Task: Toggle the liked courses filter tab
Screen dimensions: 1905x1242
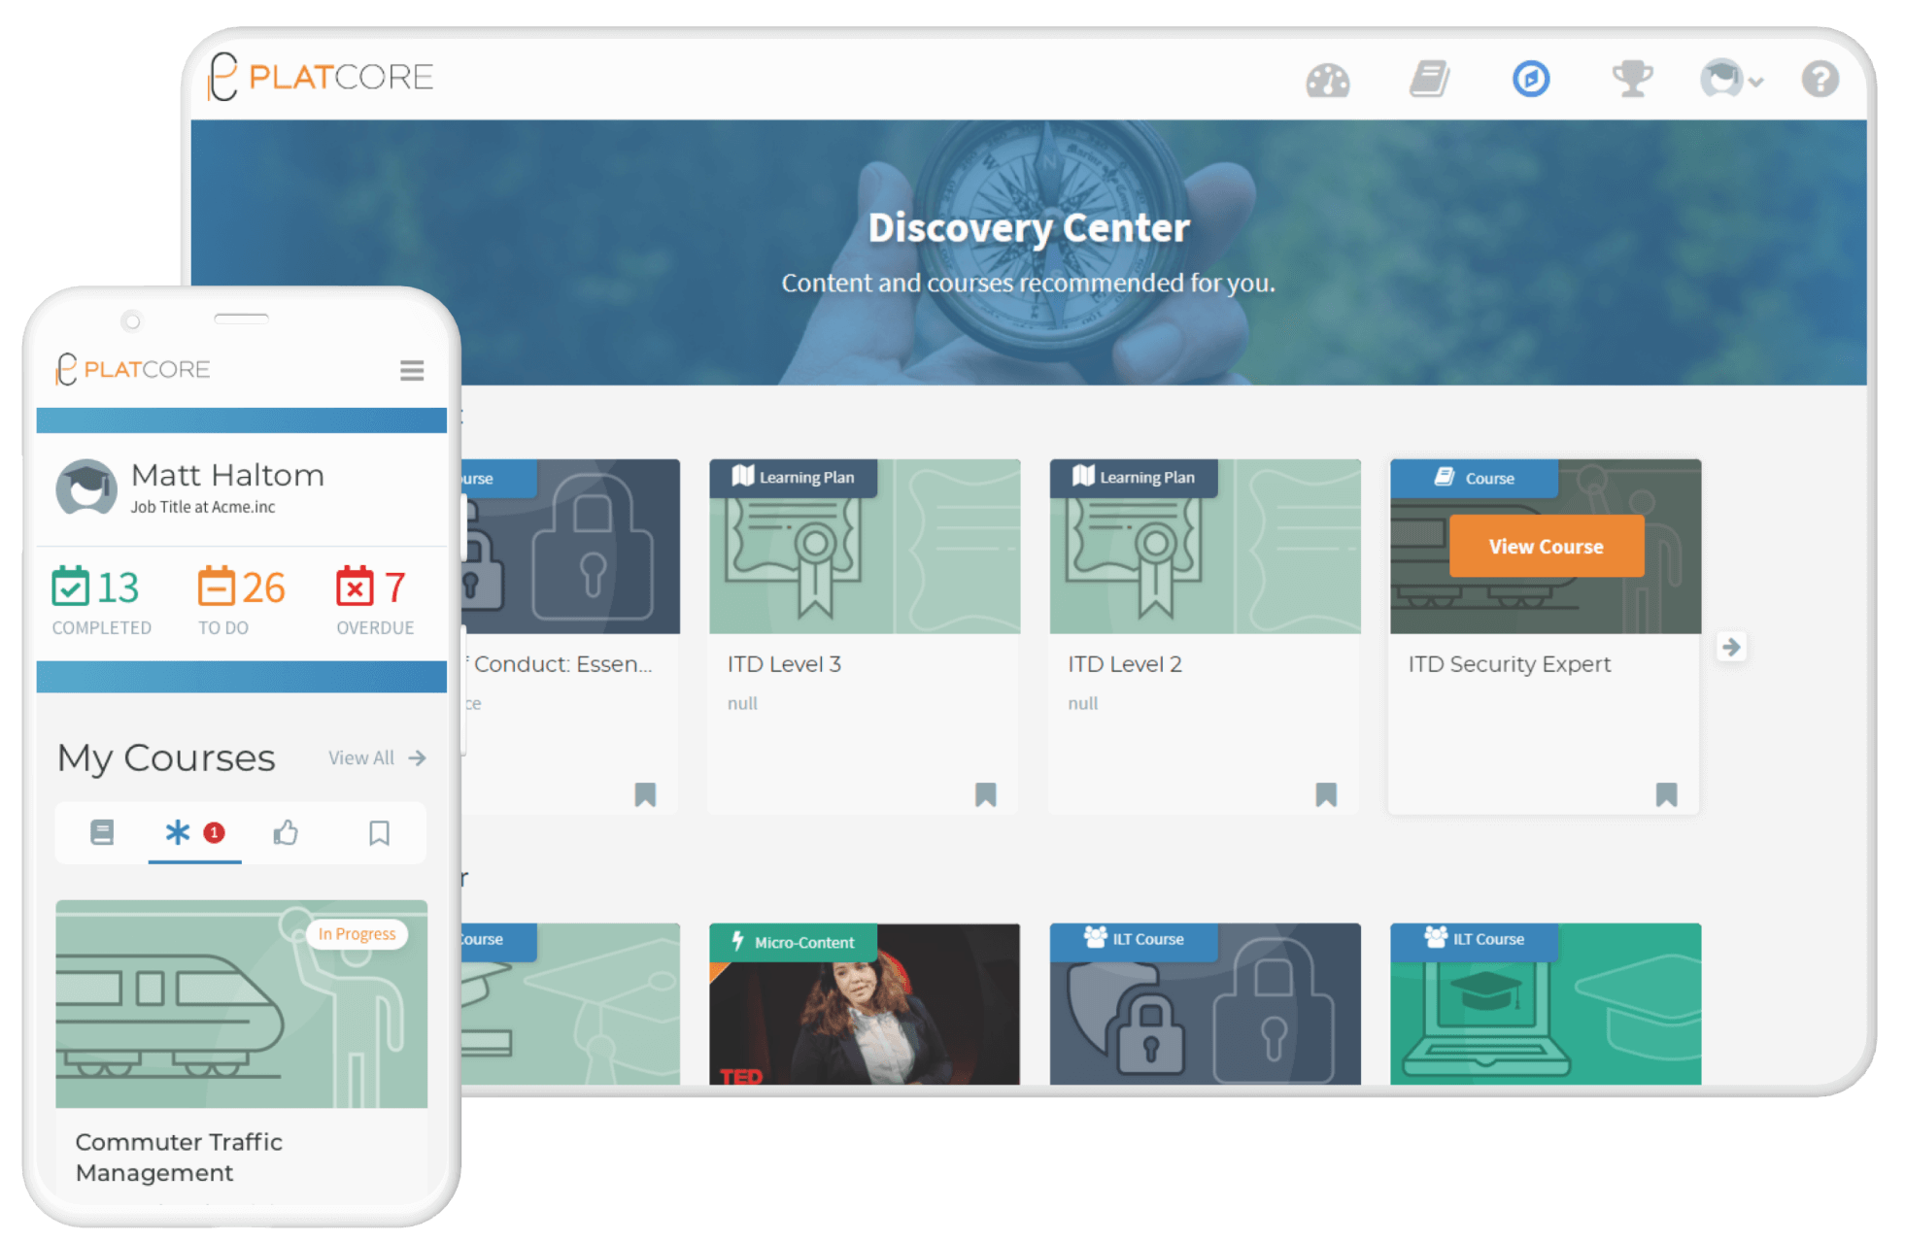Action: pos(286,835)
